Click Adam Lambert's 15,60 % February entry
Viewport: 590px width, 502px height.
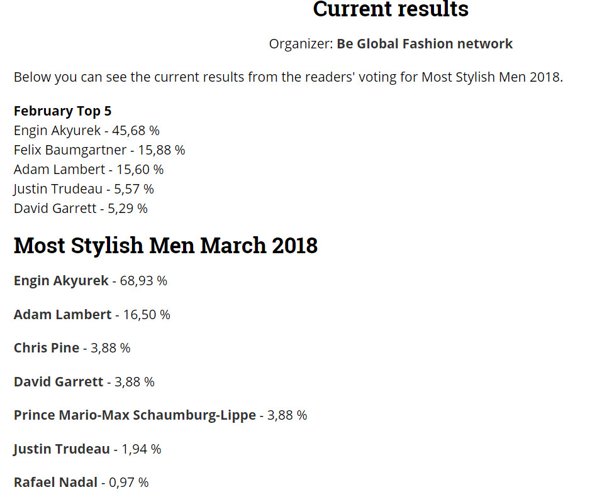click(89, 170)
